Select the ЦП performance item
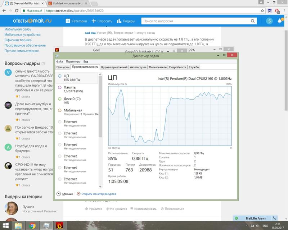 tap(77, 78)
